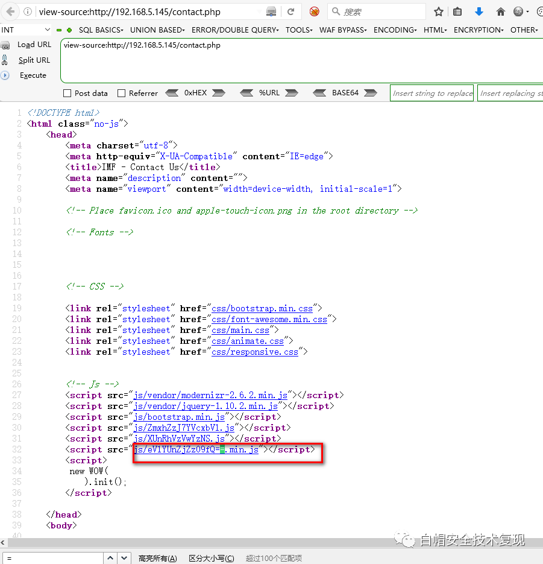Go to the home page icon

click(500, 11)
